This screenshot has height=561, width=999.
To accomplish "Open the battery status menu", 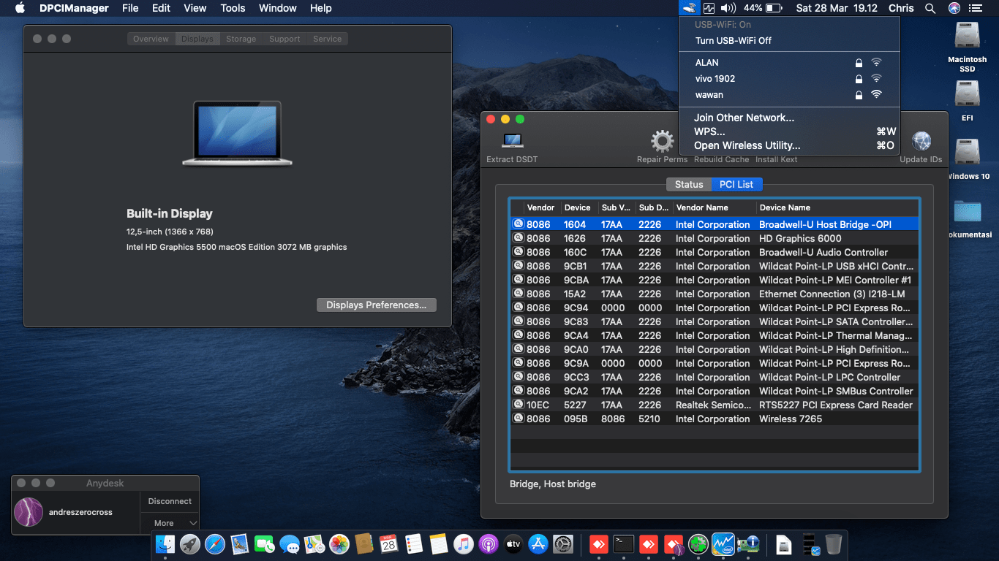I will click(x=773, y=8).
